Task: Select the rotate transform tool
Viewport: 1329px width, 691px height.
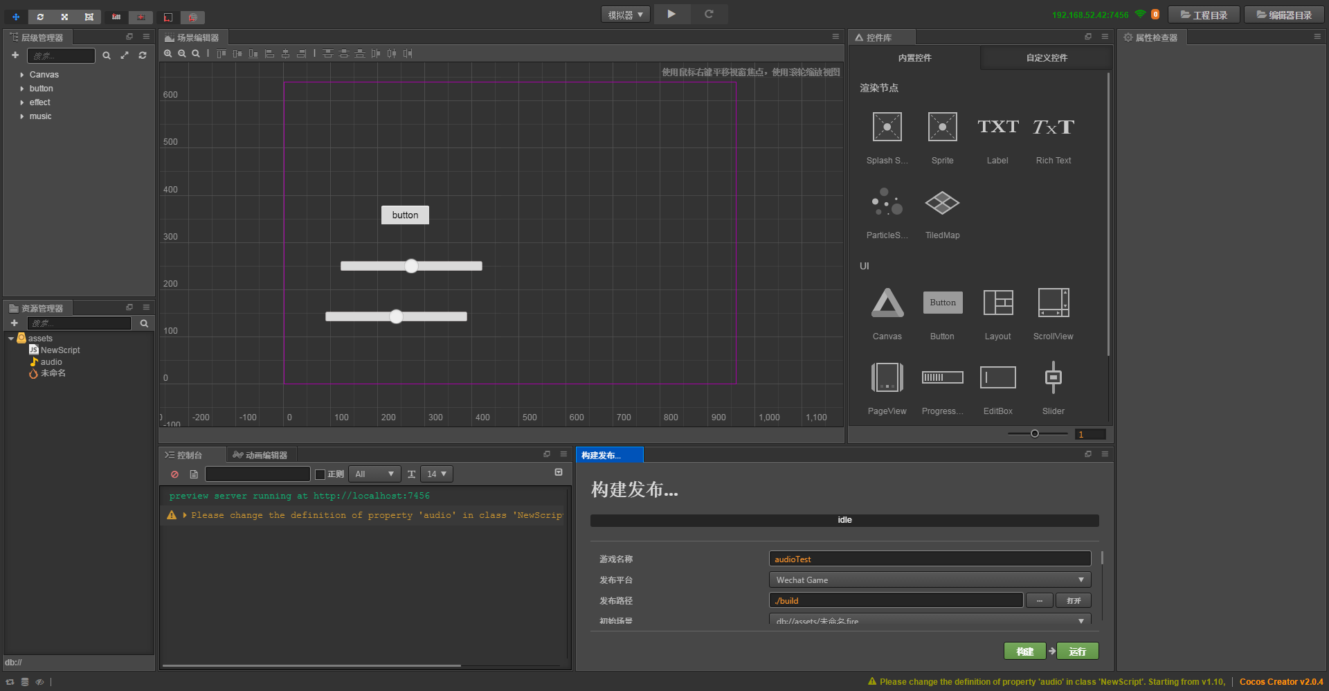Action: 40,17
